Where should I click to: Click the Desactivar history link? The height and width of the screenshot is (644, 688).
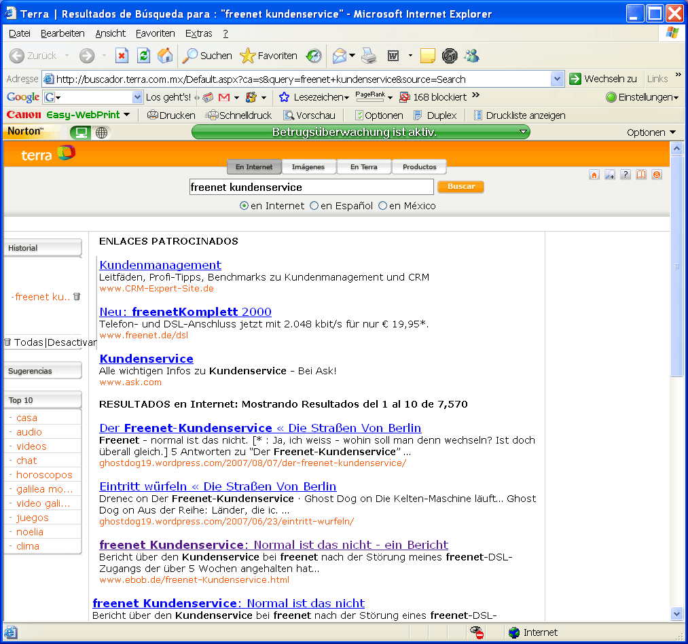click(x=72, y=342)
